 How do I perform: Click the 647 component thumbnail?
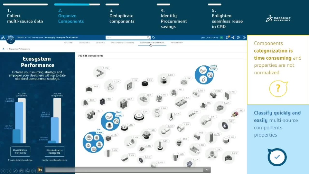tap(123, 103)
